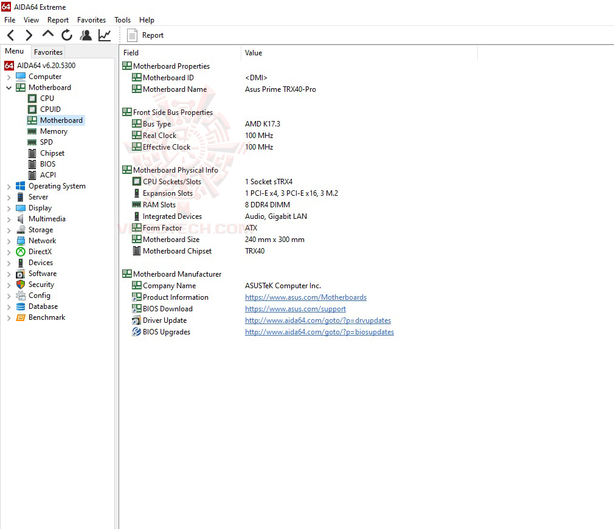Click the Software icon
Screen dimensions: 614x529
click(20, 274)
